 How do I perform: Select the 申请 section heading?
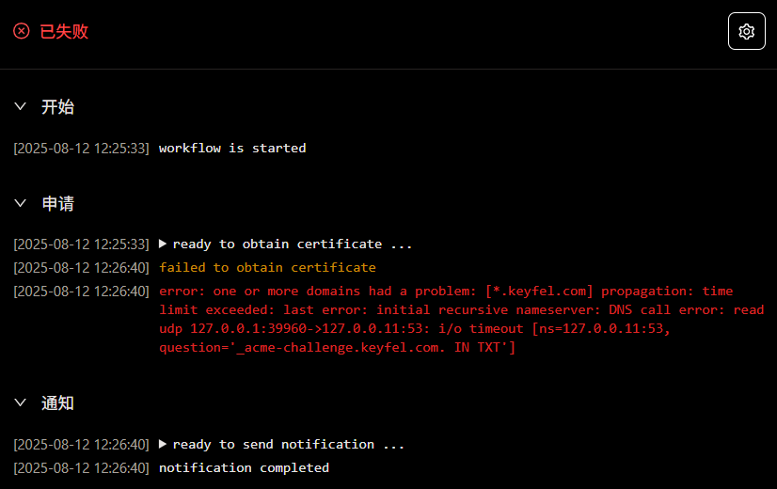pyautogui.click(x=57, y=203)
